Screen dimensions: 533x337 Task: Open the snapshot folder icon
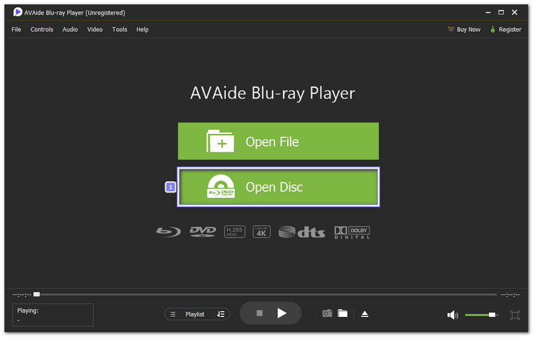click(342, 314)
